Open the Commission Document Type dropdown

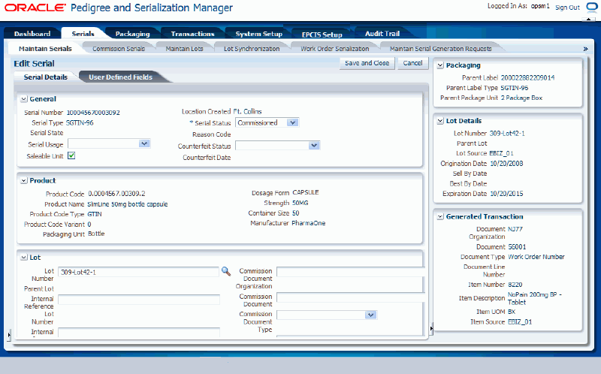click(x=370, y=315)
